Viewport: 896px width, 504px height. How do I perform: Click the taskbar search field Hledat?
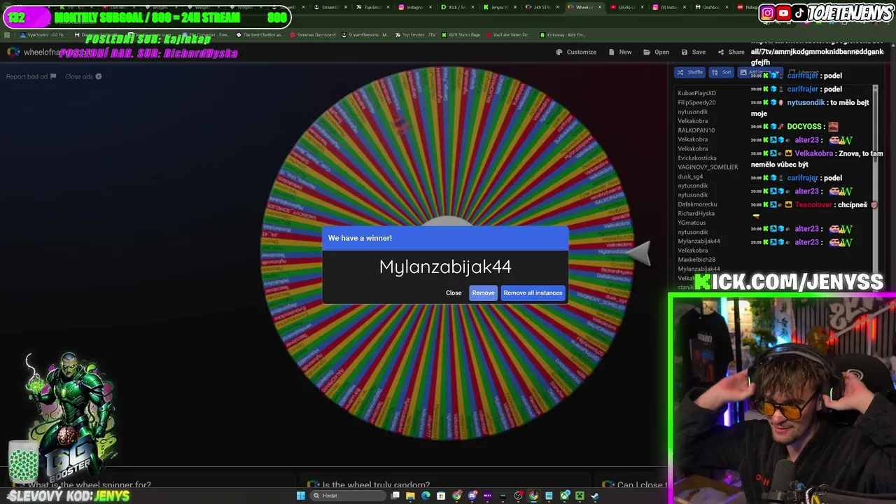[349, 496]
